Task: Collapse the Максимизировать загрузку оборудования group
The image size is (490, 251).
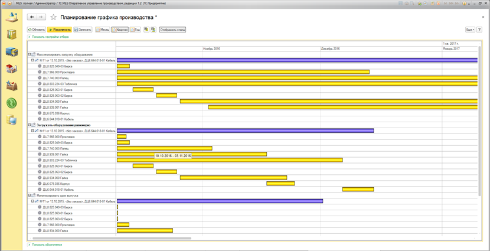Action: 30,54
